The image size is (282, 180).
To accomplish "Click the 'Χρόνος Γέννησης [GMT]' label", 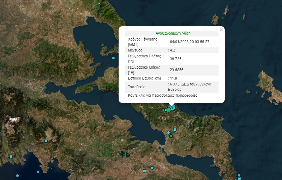I will 143,42.
